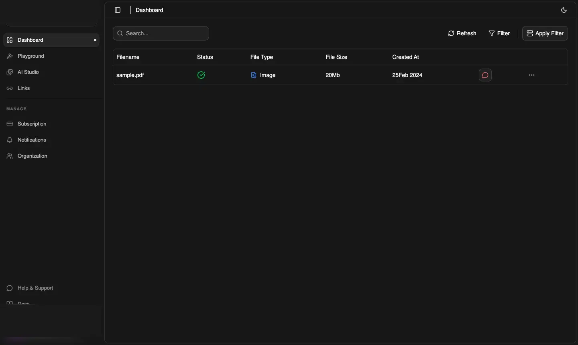Open comment bubble for sample.pdf
The height and width of the screenshot is (345, 578).
click(485, 75)
